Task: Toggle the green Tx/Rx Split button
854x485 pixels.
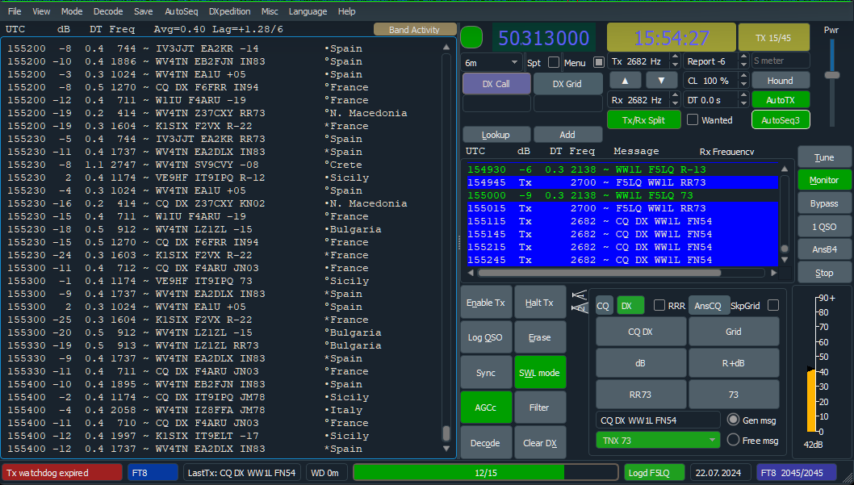Action: point(644,119)
